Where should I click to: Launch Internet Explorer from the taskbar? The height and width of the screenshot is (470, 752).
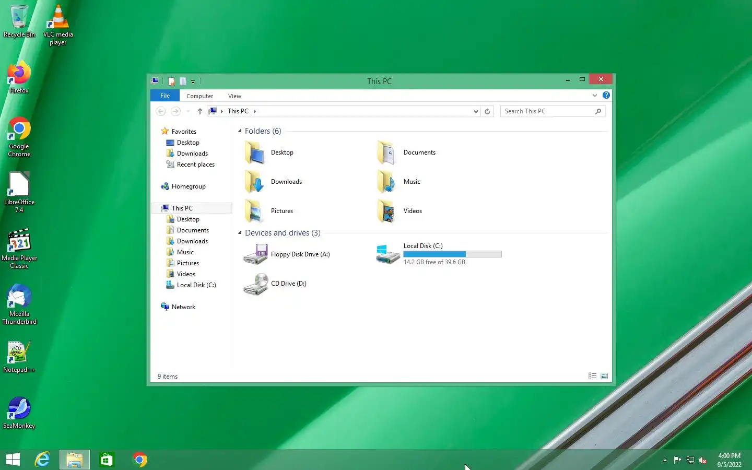pyautogui.click(x=42, y=460)
